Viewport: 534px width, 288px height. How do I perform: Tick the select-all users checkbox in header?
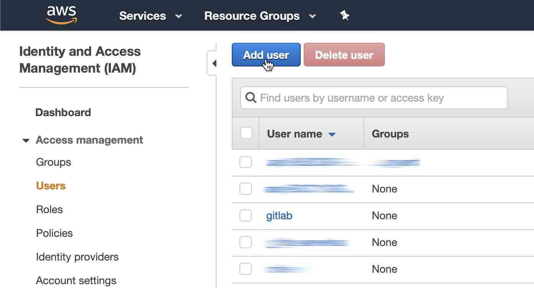246,133
